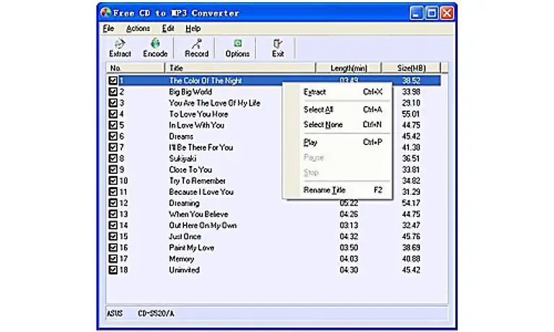Select the track You Are The Love Of My Life
The width and height of the screenshot is (554, 332).
(x=214, y=103)
